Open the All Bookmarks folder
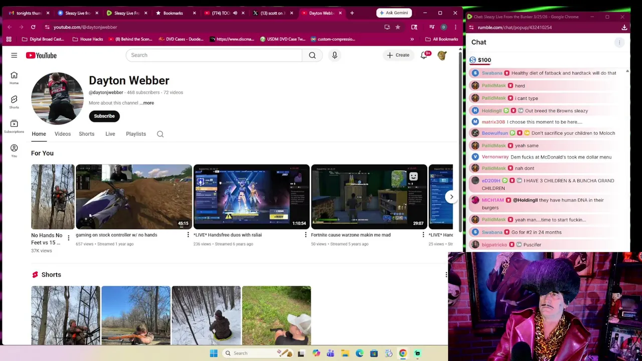 tap(441, 39)
